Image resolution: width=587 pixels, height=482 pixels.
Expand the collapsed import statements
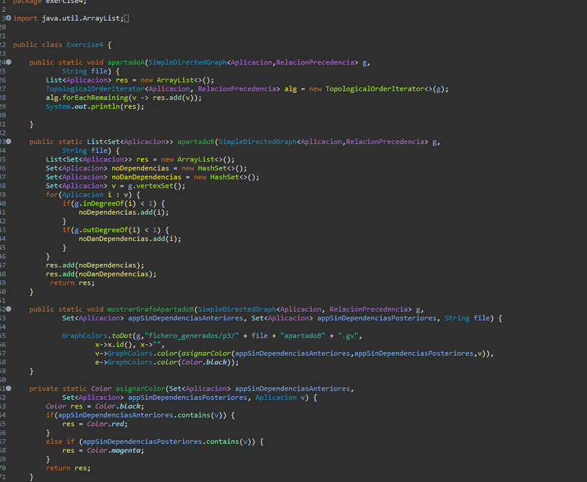[x=8, y=18]
